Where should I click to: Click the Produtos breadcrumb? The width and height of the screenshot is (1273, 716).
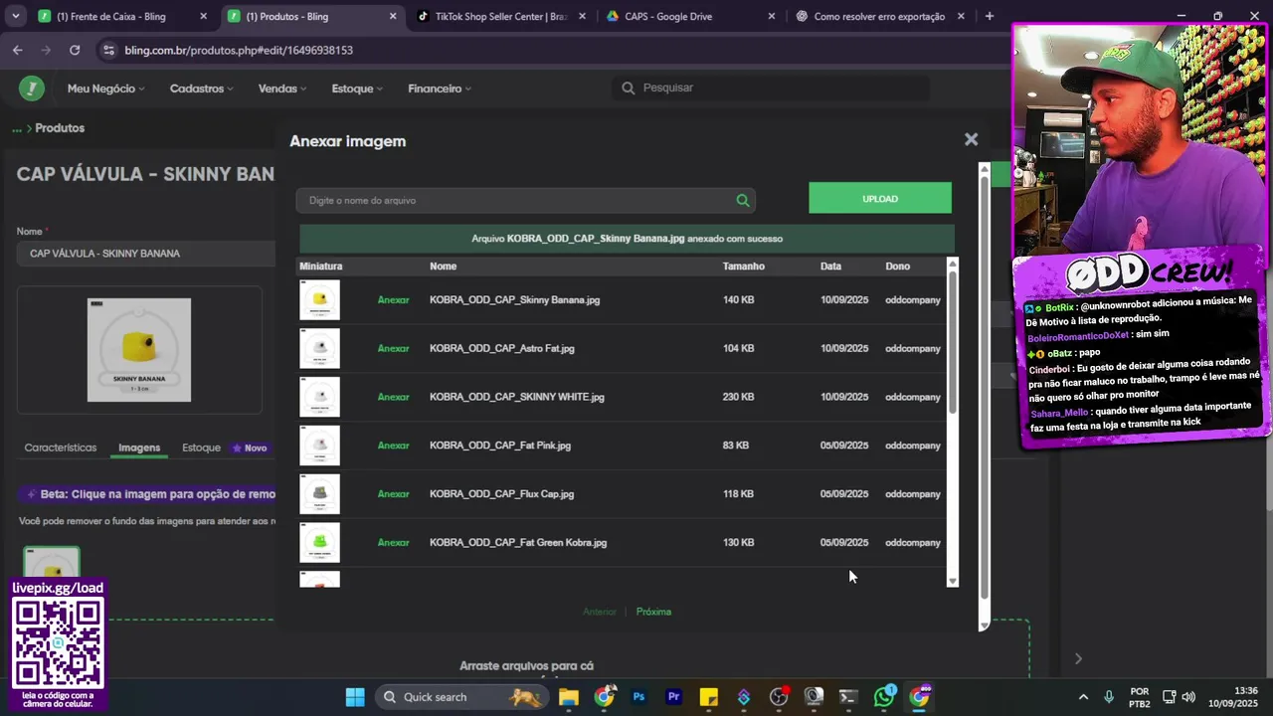pos(60,128)
